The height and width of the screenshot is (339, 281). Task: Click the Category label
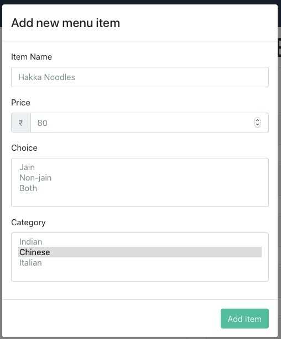(28, 223)
